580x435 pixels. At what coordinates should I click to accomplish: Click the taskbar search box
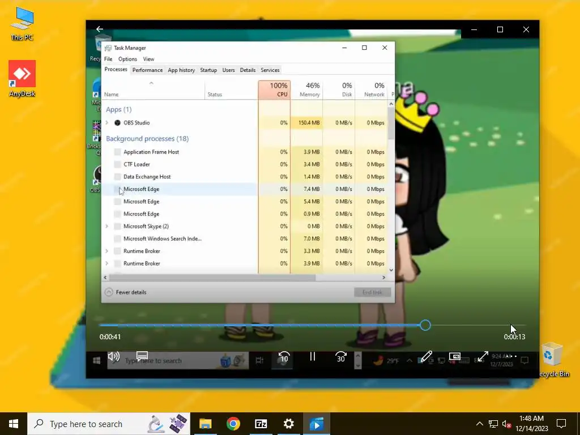pos(109,424)
